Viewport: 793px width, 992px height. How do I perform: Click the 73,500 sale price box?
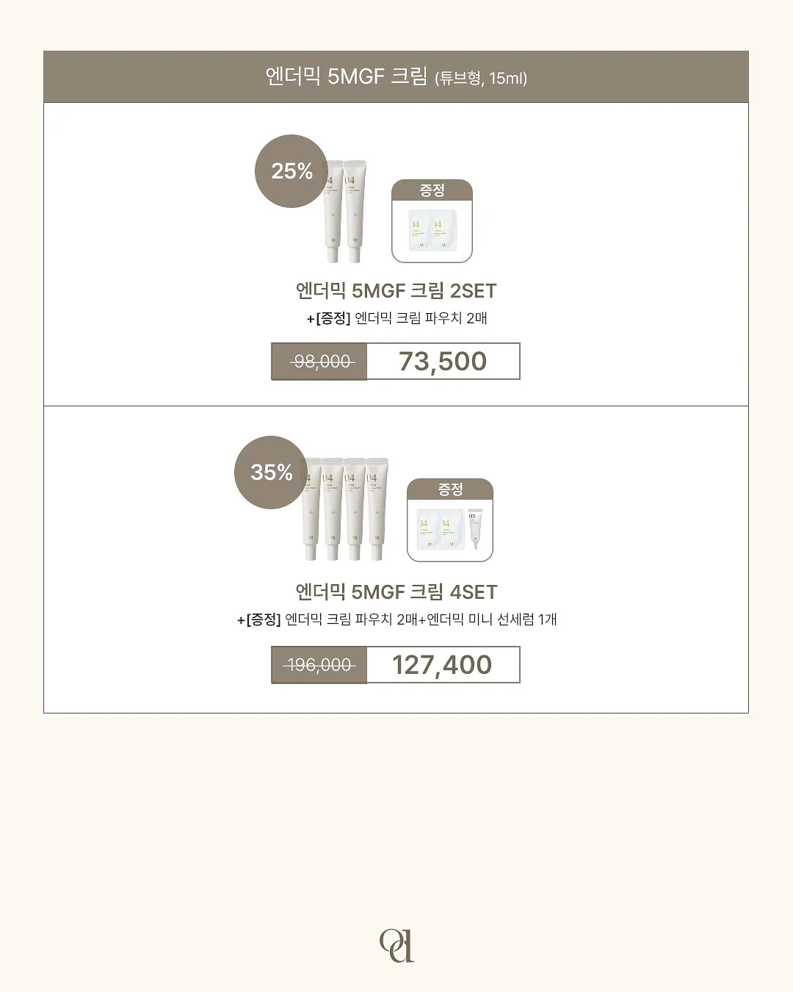pyautogui.click(x=443, y=362)
